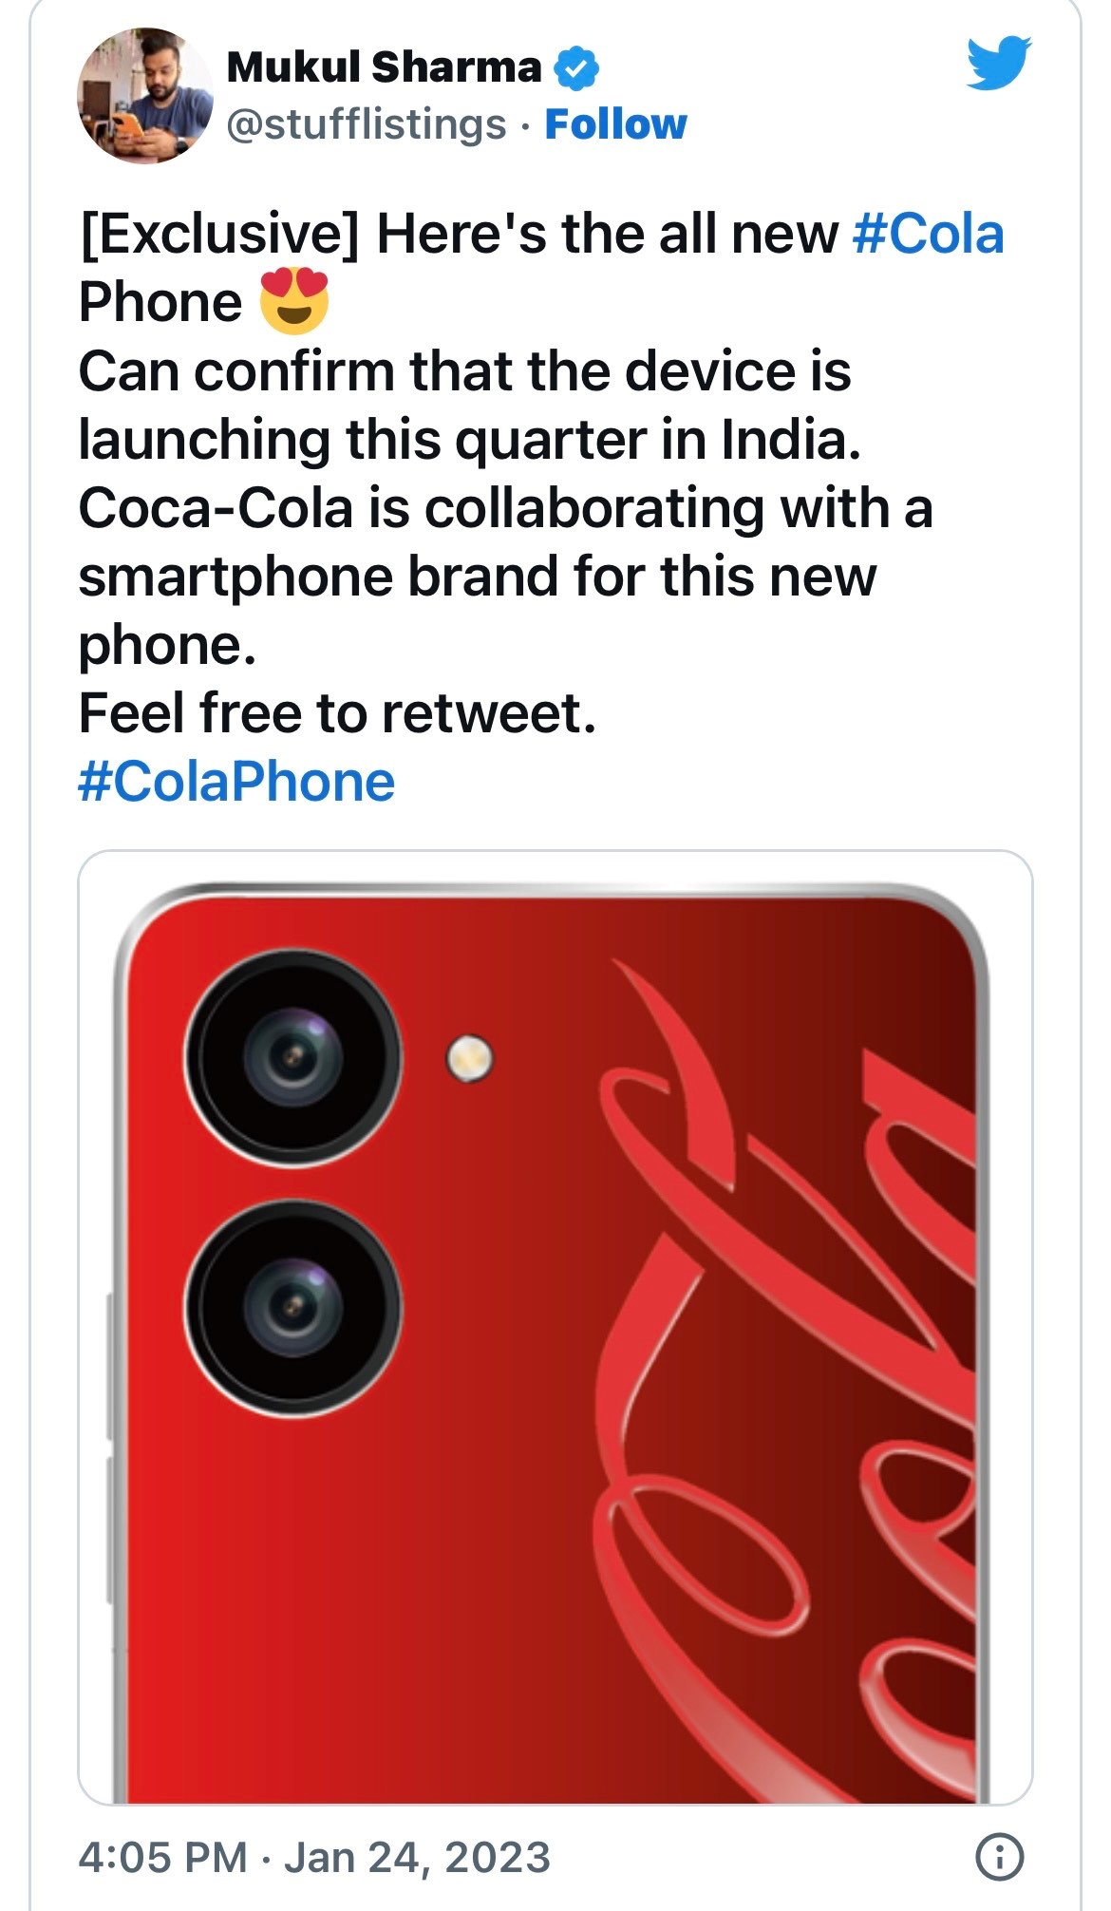Open the #Cola hashtag link
This screenshot has width=1111, height=1911.
coord(928,234)
